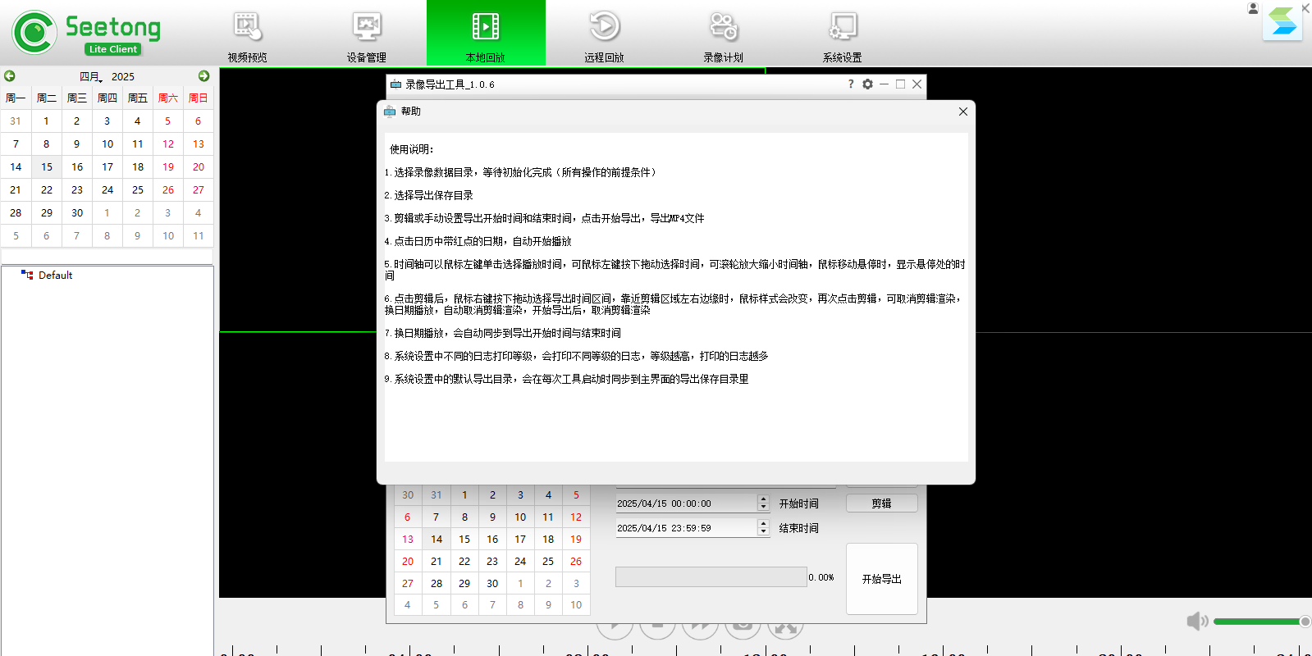The width and height of the screenshot is (1312, 656).
Task: Switch to 远程回放 remote playback
Action: 604,36
